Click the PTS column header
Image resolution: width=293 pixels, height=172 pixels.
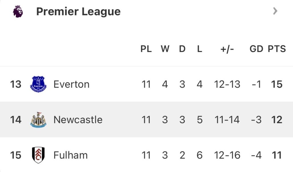pyautogui.click(x=277, y=49)
